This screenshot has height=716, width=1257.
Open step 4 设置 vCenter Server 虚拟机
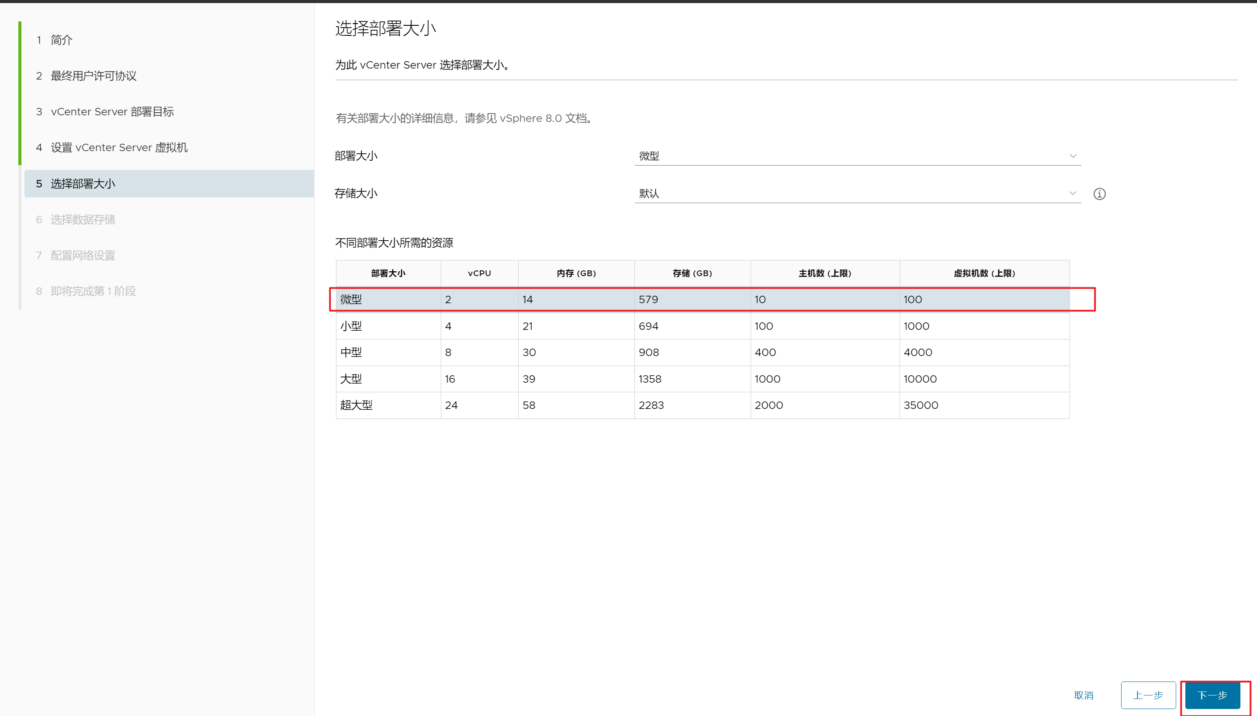pyautogui.click(x=119, y=148)
